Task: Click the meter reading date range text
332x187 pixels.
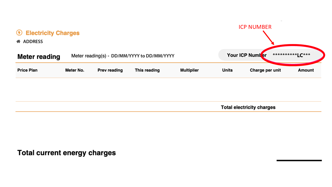Action: tap(123, 56)
